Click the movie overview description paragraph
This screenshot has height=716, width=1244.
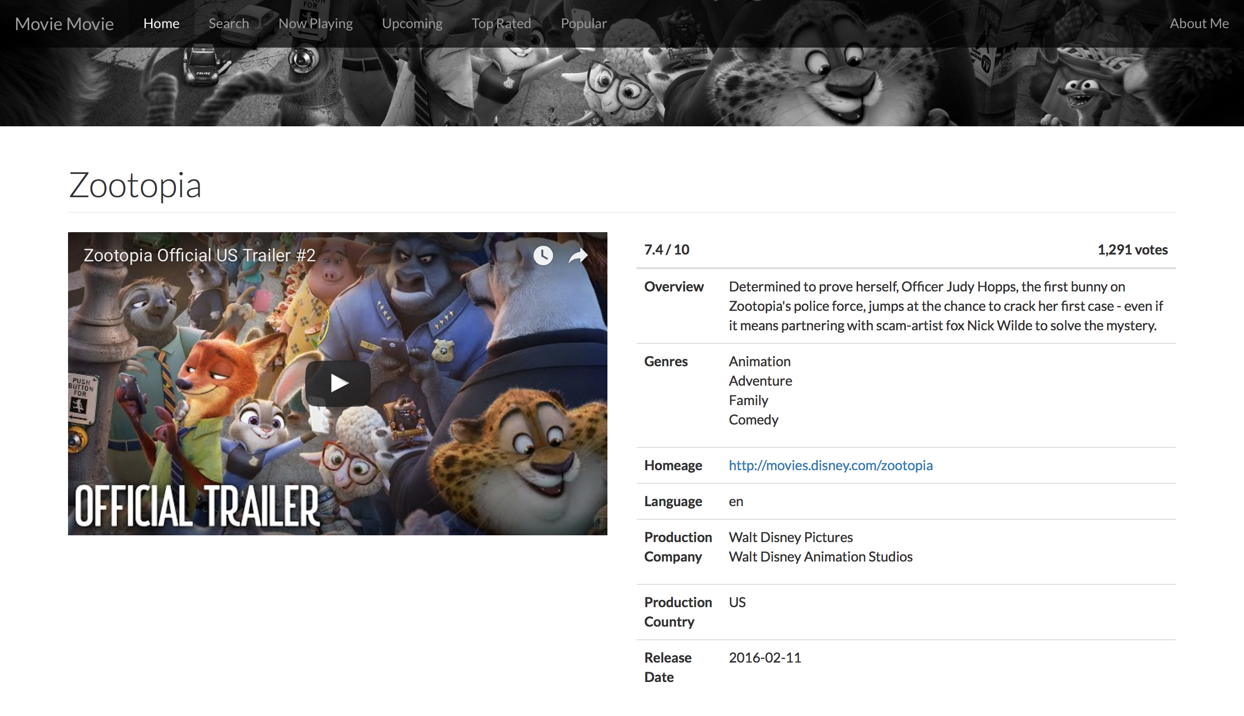click(946, 306)
